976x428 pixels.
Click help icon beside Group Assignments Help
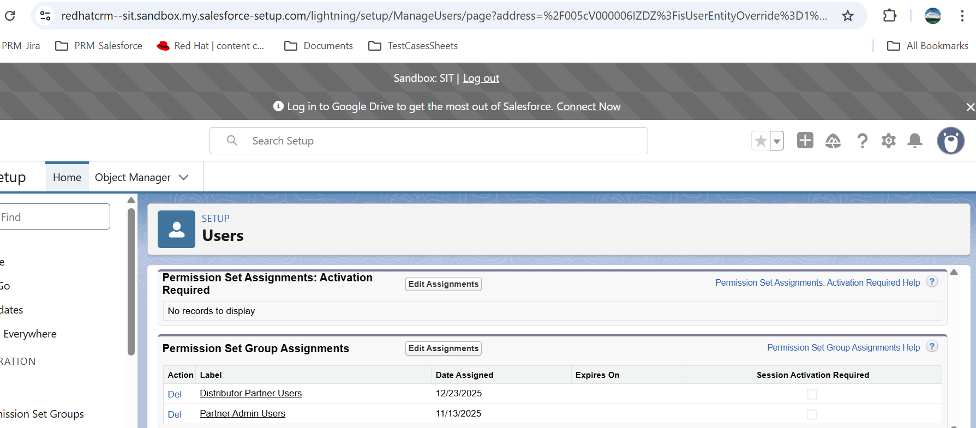click(932, 347)
